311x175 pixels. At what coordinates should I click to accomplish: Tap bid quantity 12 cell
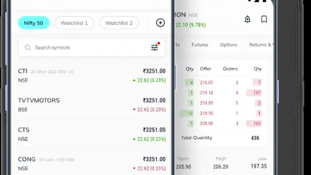tap(187, 113)
